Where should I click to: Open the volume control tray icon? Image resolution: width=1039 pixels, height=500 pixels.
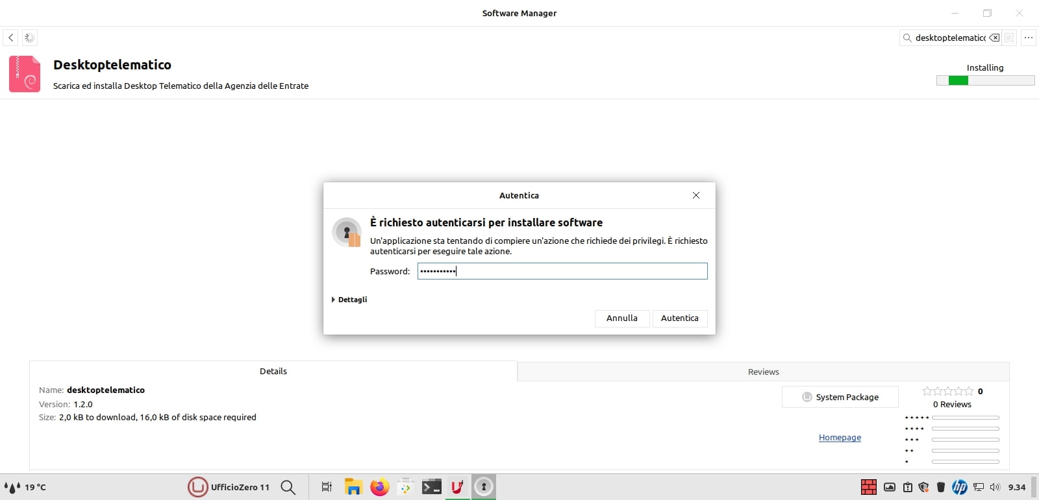tap(995, 487)
